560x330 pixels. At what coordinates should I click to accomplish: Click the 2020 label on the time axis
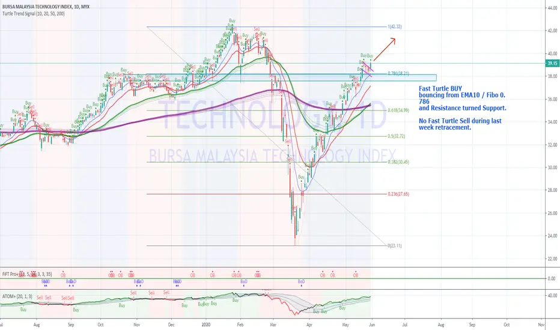206,325
